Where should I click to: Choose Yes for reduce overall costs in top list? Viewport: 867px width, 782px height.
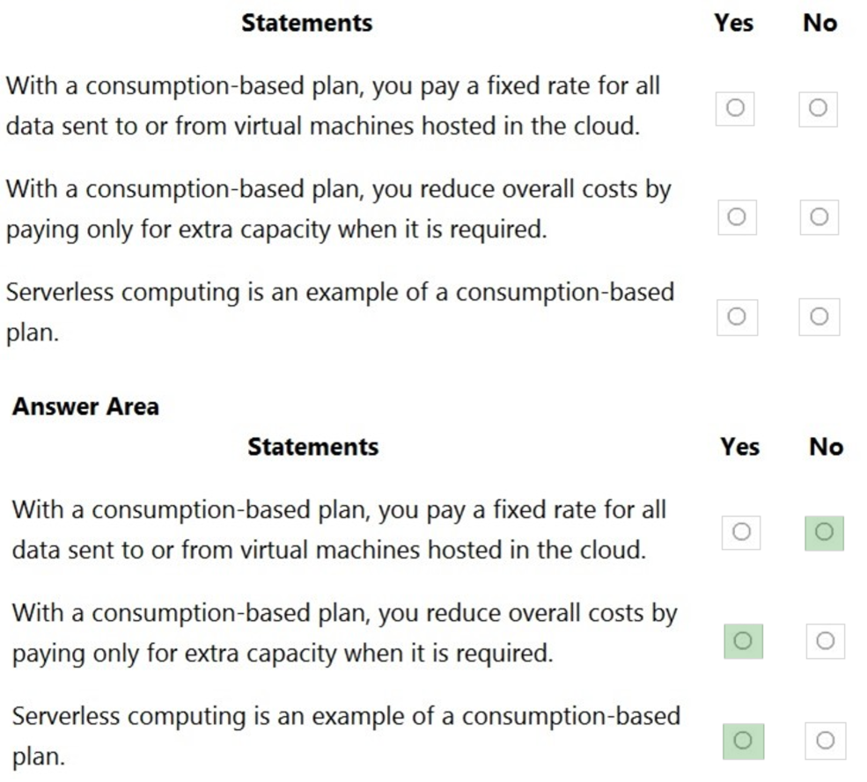[737, 216]
